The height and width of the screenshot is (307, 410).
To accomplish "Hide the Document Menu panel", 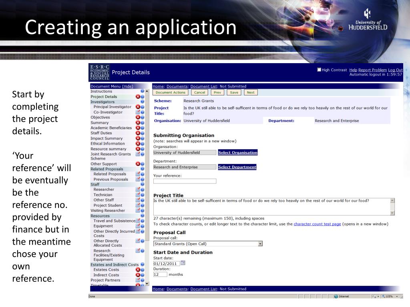I will [x=128, y=86].
